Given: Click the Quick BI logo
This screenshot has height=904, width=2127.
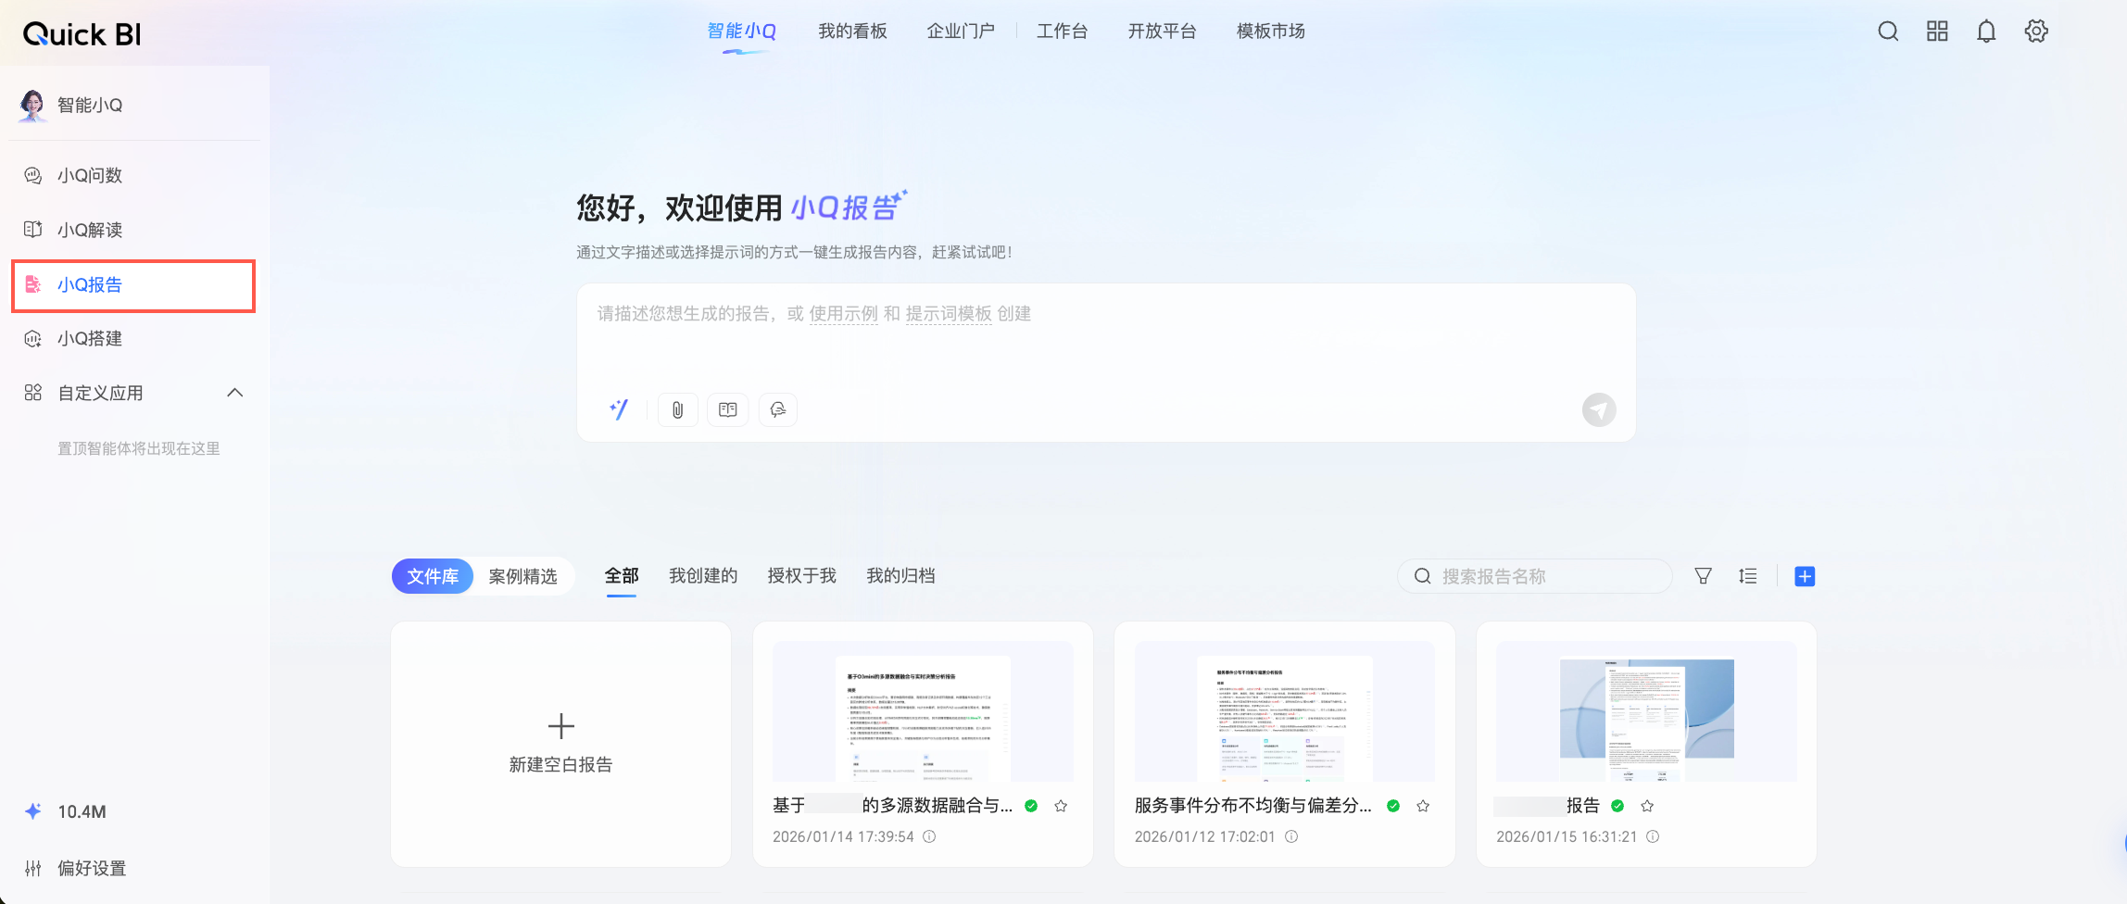Looking at the screenshot, I should click(x=82, y=34).
